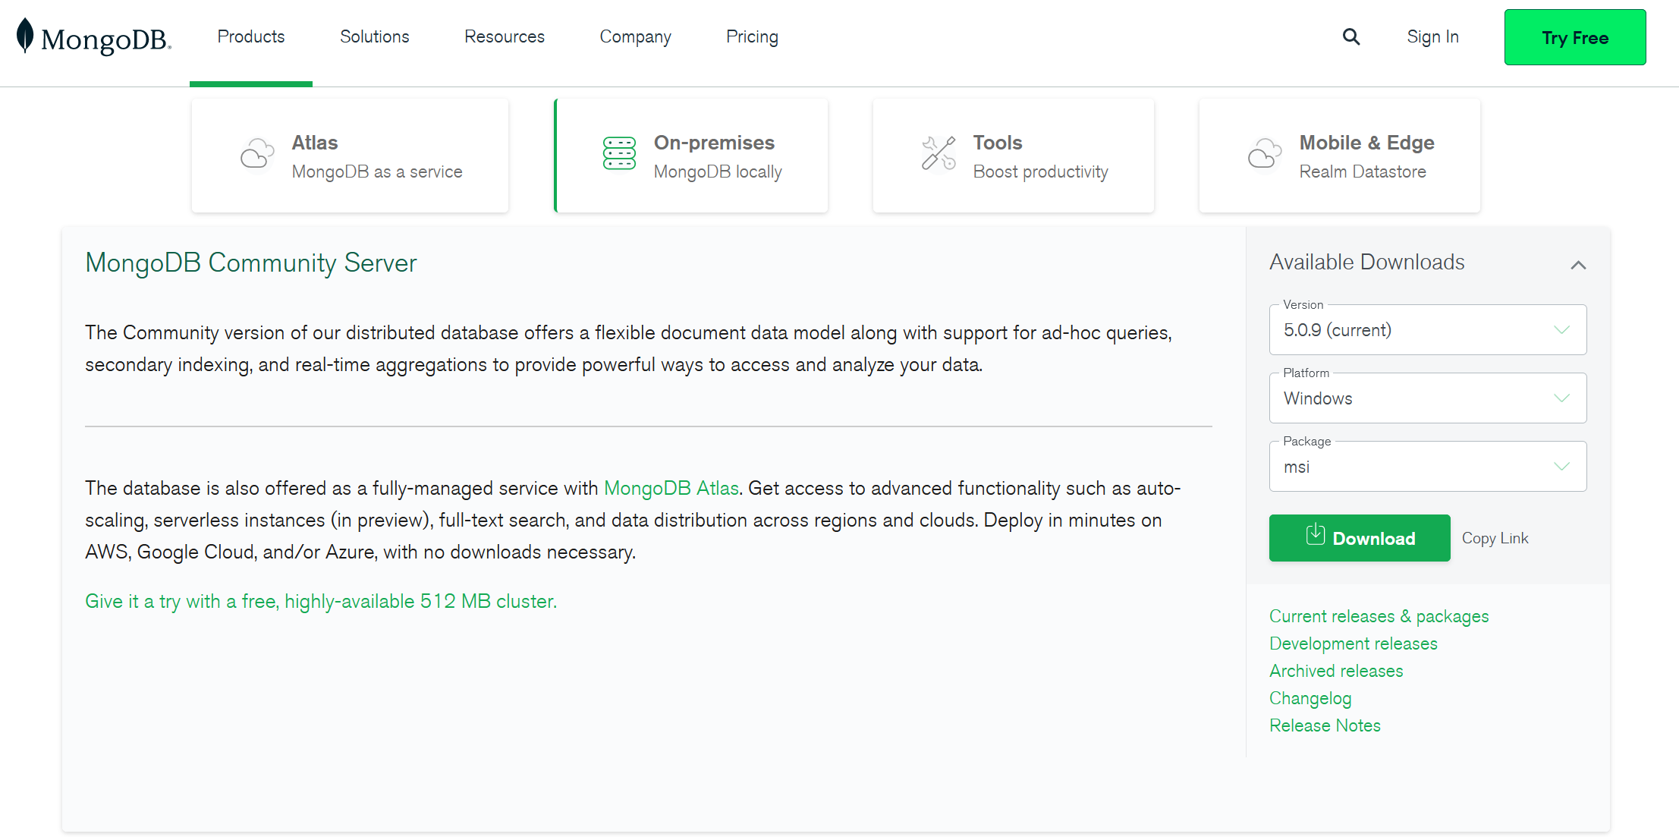
Task: Click the On-premises database stack icon
Action: [618, 154]
